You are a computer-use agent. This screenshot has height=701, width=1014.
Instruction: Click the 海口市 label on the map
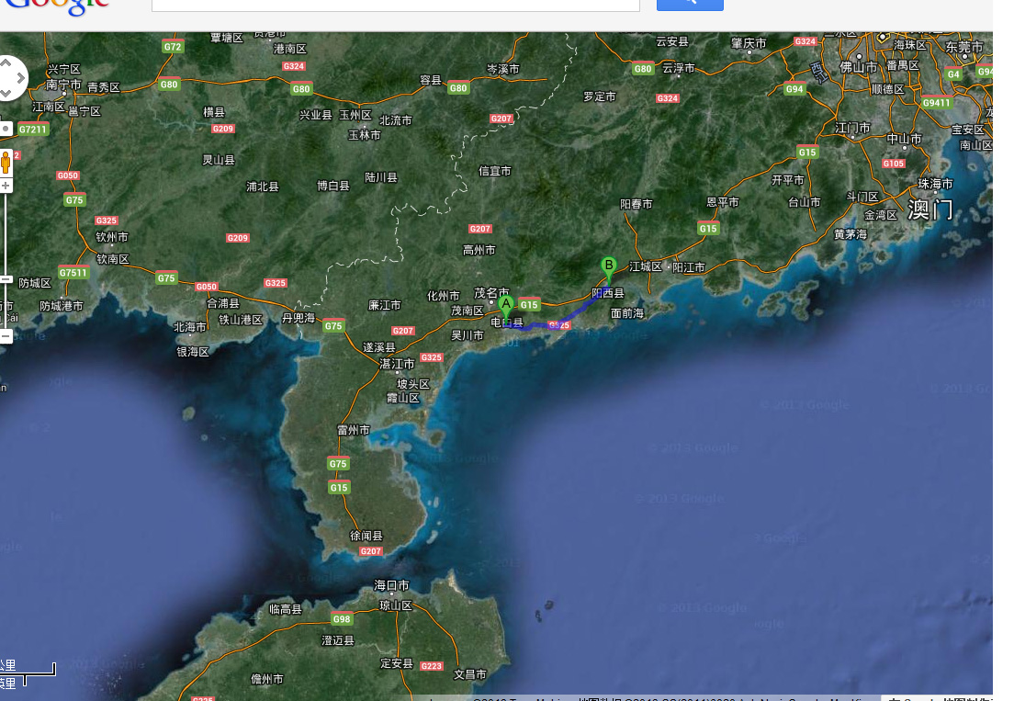point(391,585)
